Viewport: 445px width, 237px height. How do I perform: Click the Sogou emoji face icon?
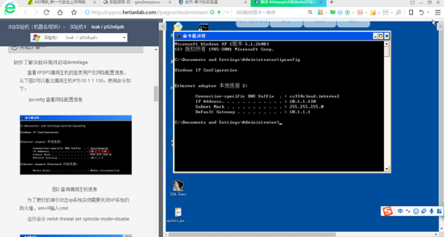coord(416,211)
